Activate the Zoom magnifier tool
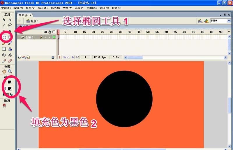 10,71
